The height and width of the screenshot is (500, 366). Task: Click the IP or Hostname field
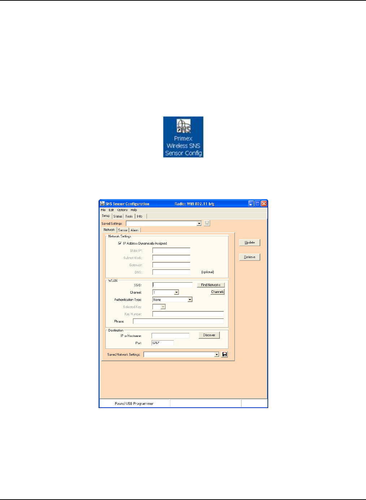(170, 335)
